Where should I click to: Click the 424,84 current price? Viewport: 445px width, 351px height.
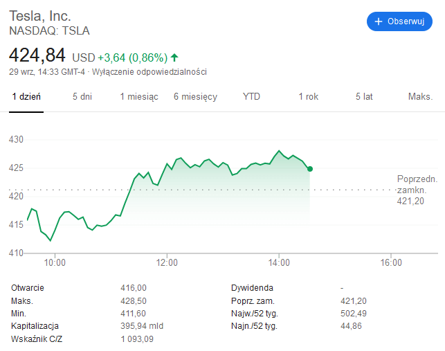coord(37,55)
